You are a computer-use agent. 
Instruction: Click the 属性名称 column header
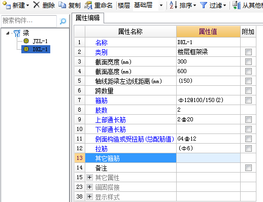130,31
